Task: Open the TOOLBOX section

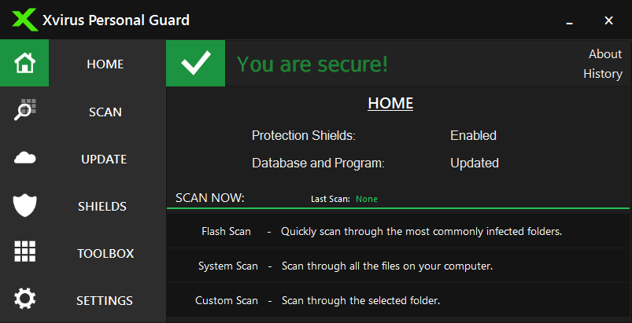Action: [x=105, y=253]
